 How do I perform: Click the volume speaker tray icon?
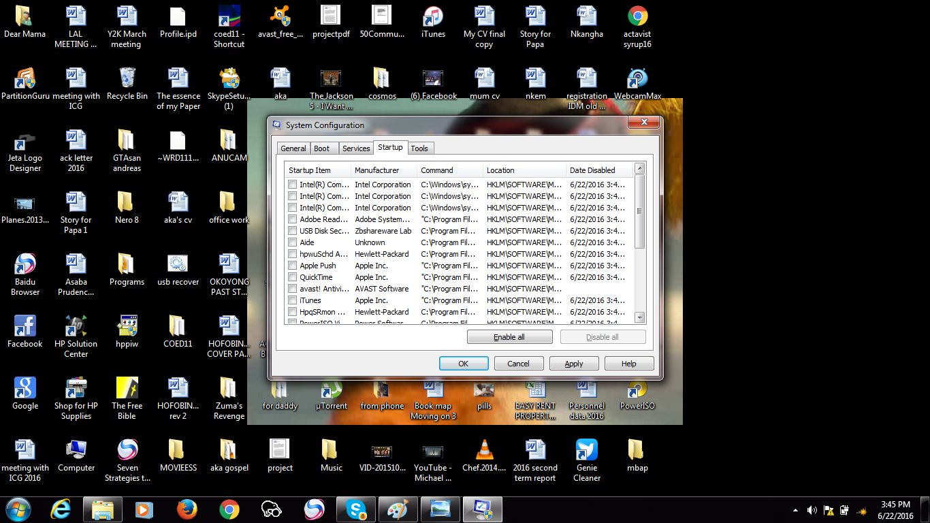812,510
